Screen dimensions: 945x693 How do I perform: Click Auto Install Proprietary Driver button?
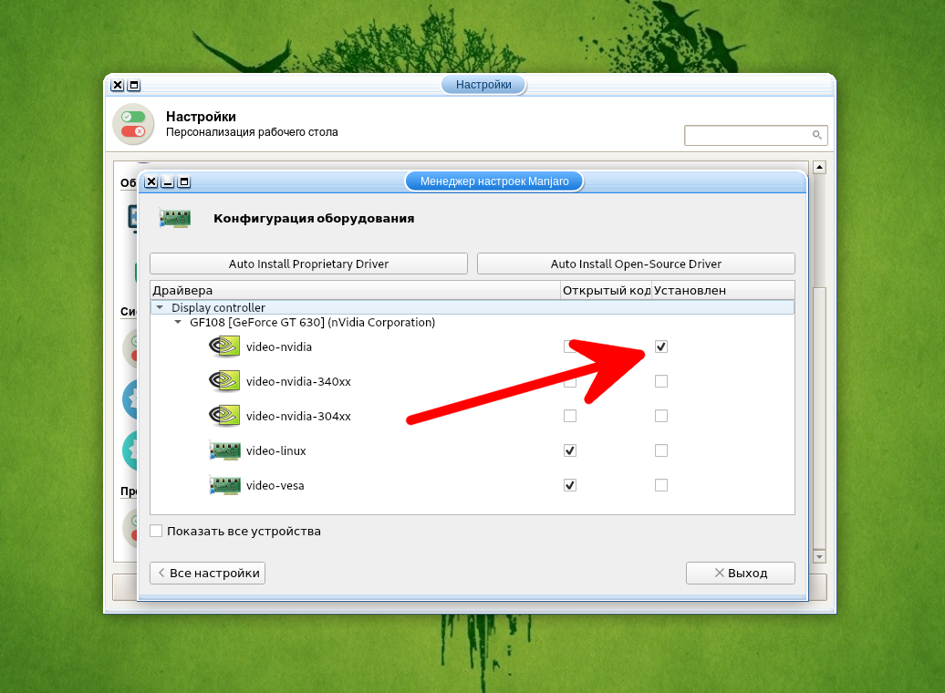pos(308,264)
